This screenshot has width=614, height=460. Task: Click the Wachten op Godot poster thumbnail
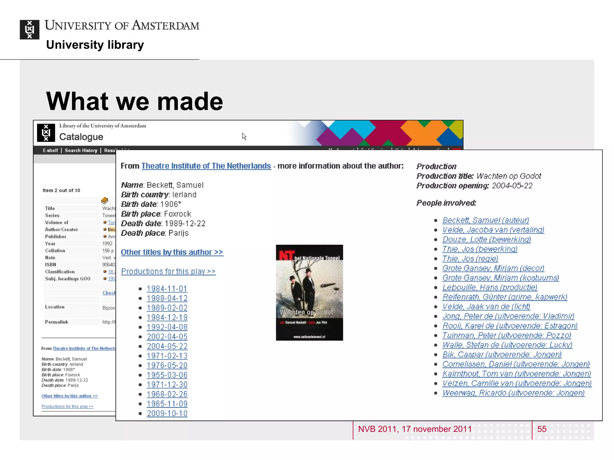[x=309, y=293]
